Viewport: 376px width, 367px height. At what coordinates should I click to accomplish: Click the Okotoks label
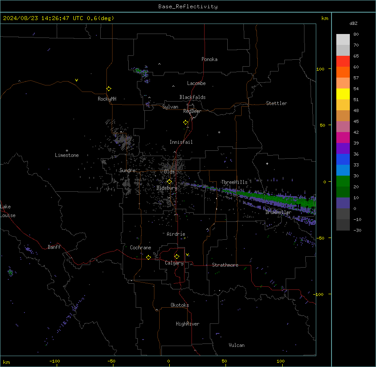(180, 305)
